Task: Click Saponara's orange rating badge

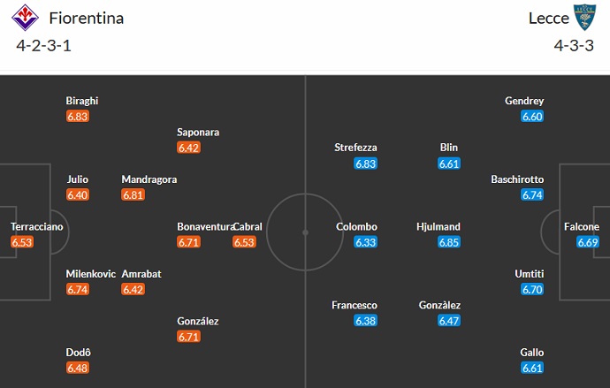Action: [189, 148]
